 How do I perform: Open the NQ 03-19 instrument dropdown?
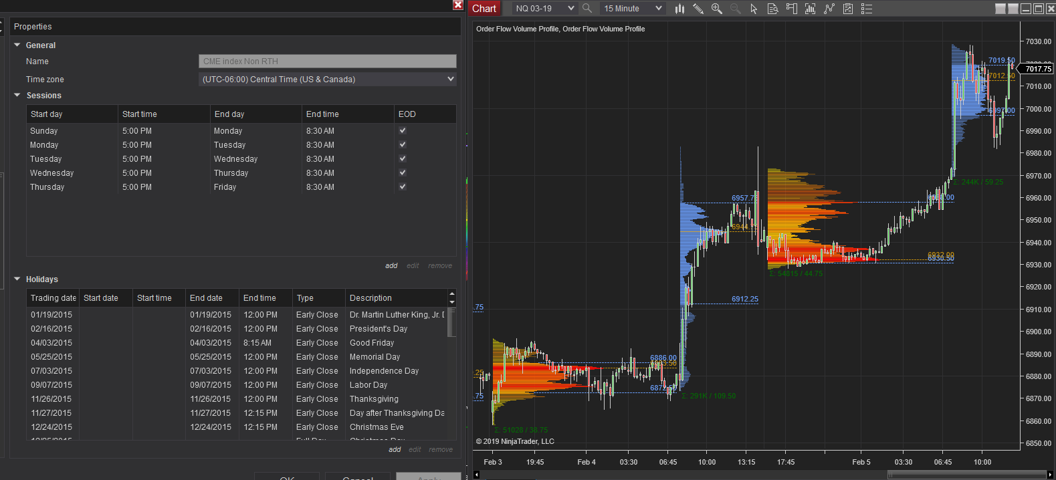(544, 9)
